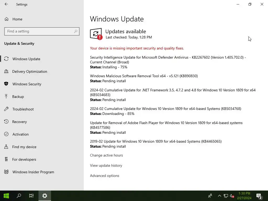The image size is (268, 201).
Task: Click Adobe Flash Player removal KB4577586 entry
Action: [x=166, y=125]
